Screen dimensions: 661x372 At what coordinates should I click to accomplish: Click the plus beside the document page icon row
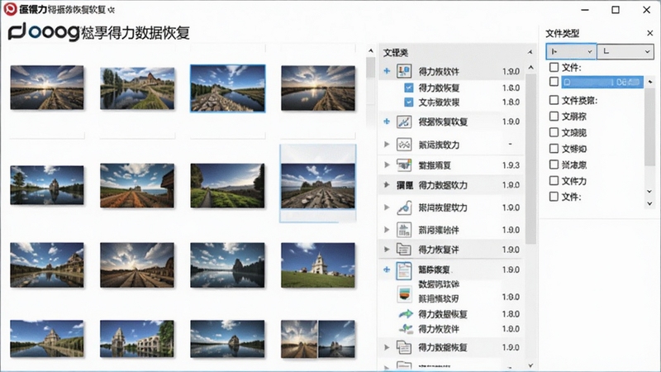387,269
